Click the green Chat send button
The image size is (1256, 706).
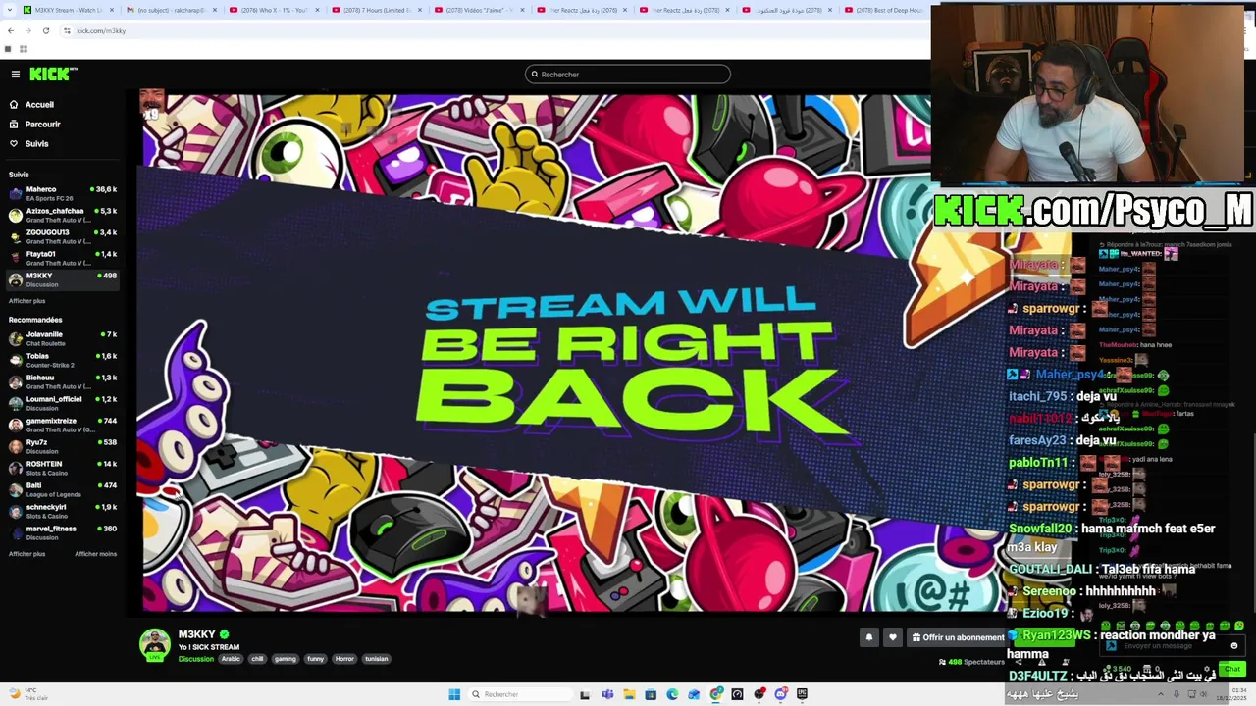click(x=1232, y=669)
